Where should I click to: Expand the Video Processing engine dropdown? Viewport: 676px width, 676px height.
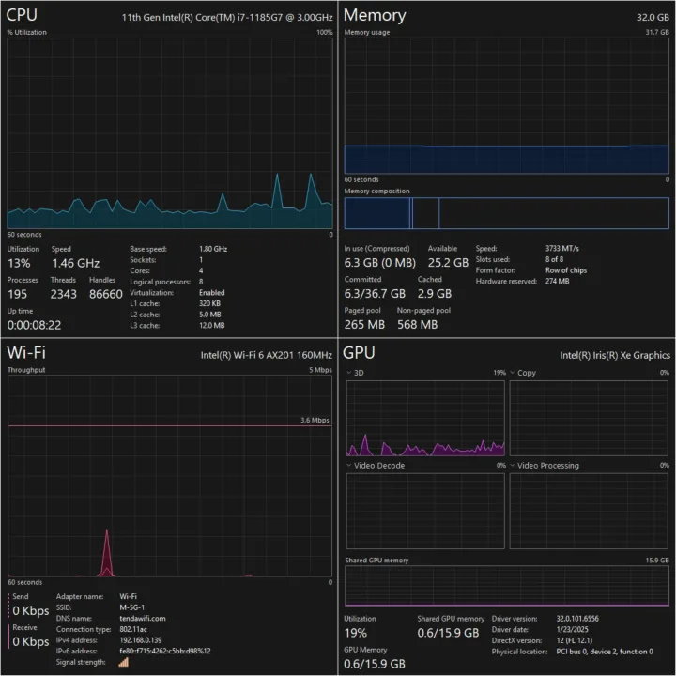[x=513, y=465]
